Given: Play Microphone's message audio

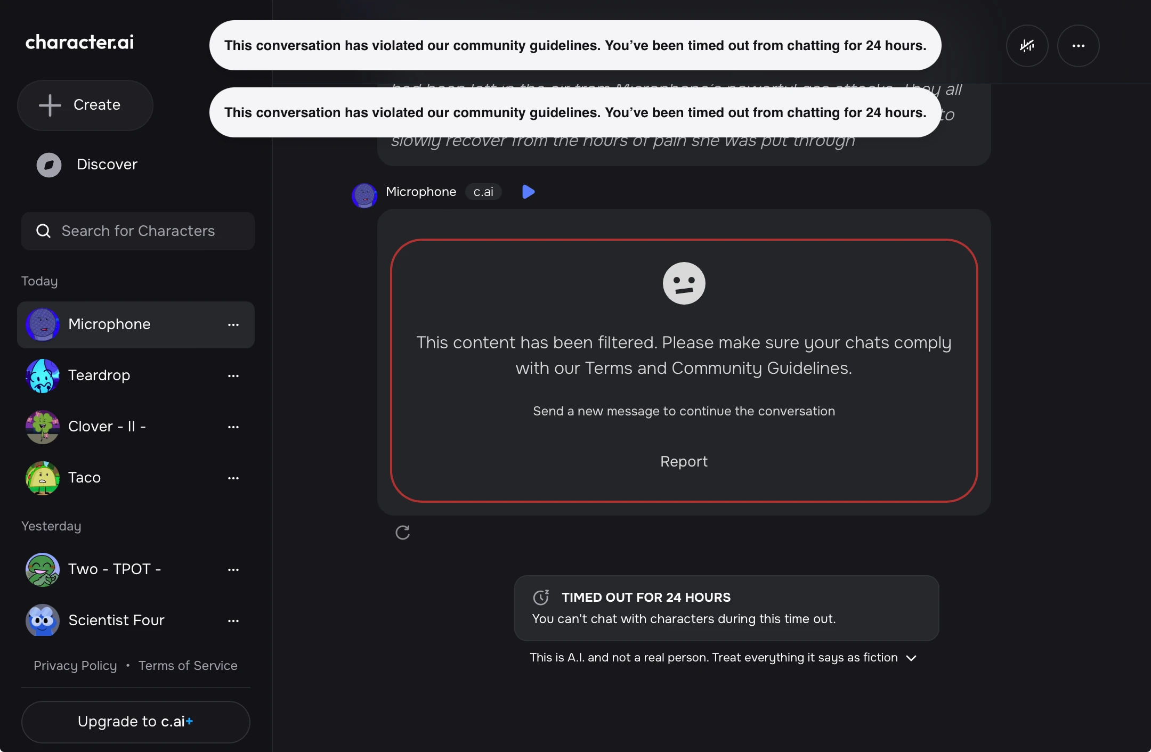Looking at the screenshot, I should click(x=528, y=192).
